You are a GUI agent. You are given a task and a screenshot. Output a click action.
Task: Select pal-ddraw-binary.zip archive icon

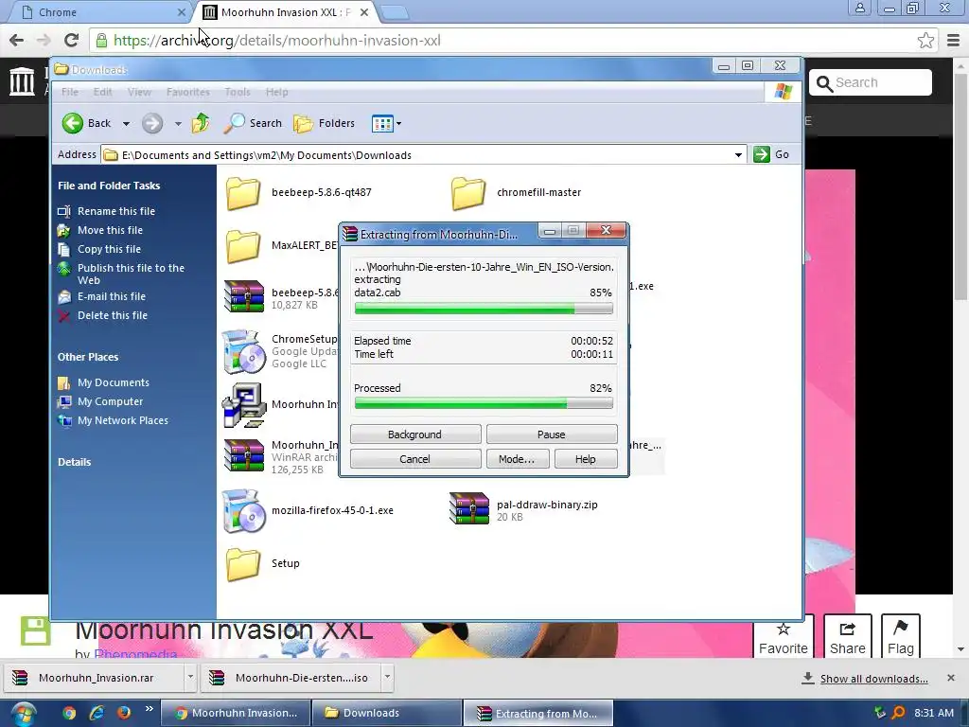[469, 508]
